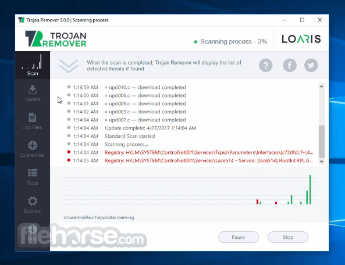Click the Scanning process - 3% status
This screenshot has width=345, height=265.
click(x=230, y=41)
